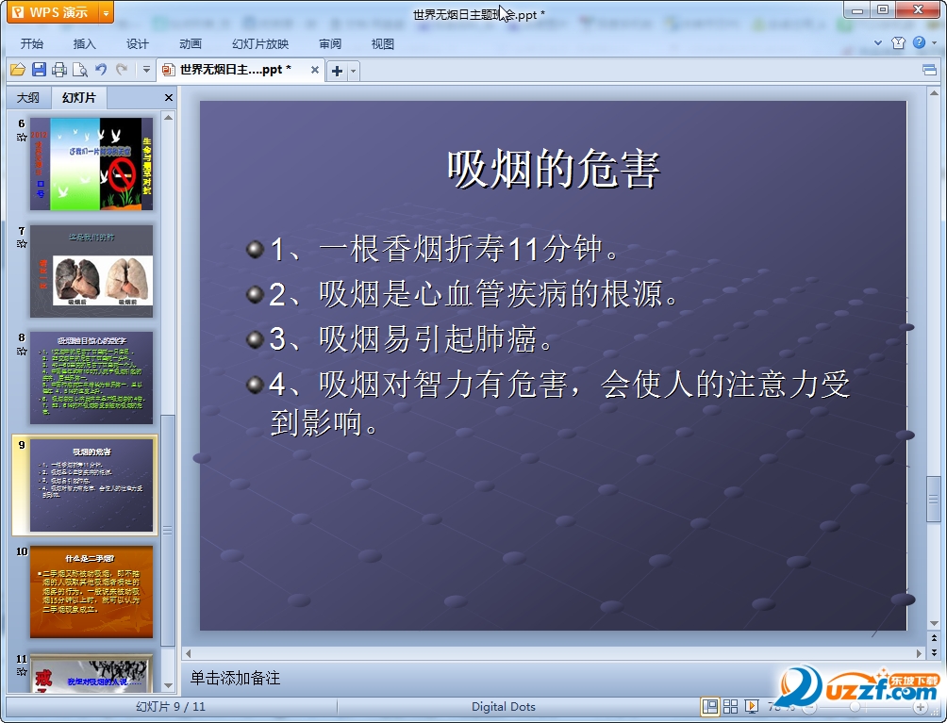Expand the new document dropdown arrow

(354, 72)
